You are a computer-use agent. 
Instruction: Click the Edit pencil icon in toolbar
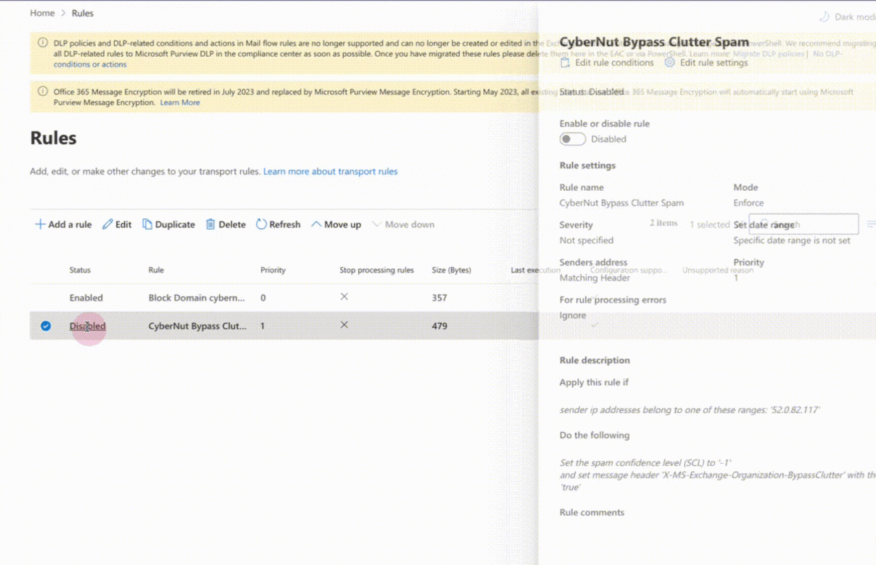pos(107,224)
